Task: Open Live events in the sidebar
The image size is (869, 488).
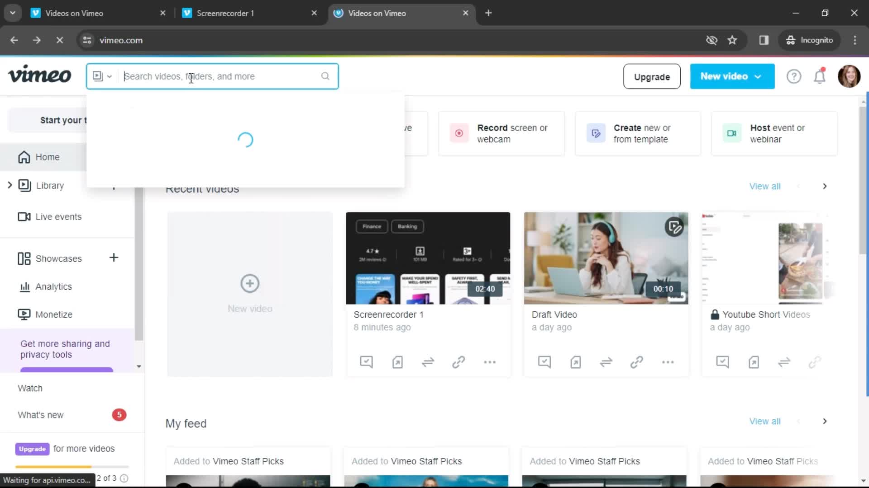Action: pyautogui.click(x=50, y=217)
